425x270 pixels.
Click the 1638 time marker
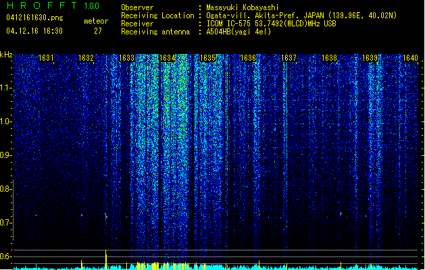(329, 58)
